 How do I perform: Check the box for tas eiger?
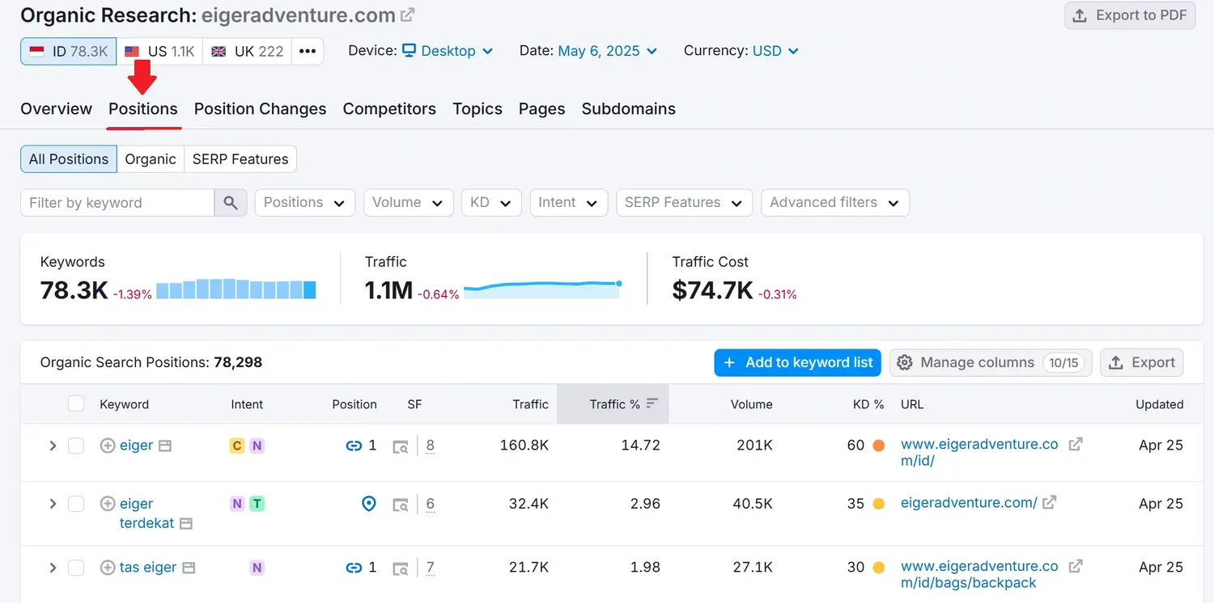pyautogui.click(x=76, y=568)
